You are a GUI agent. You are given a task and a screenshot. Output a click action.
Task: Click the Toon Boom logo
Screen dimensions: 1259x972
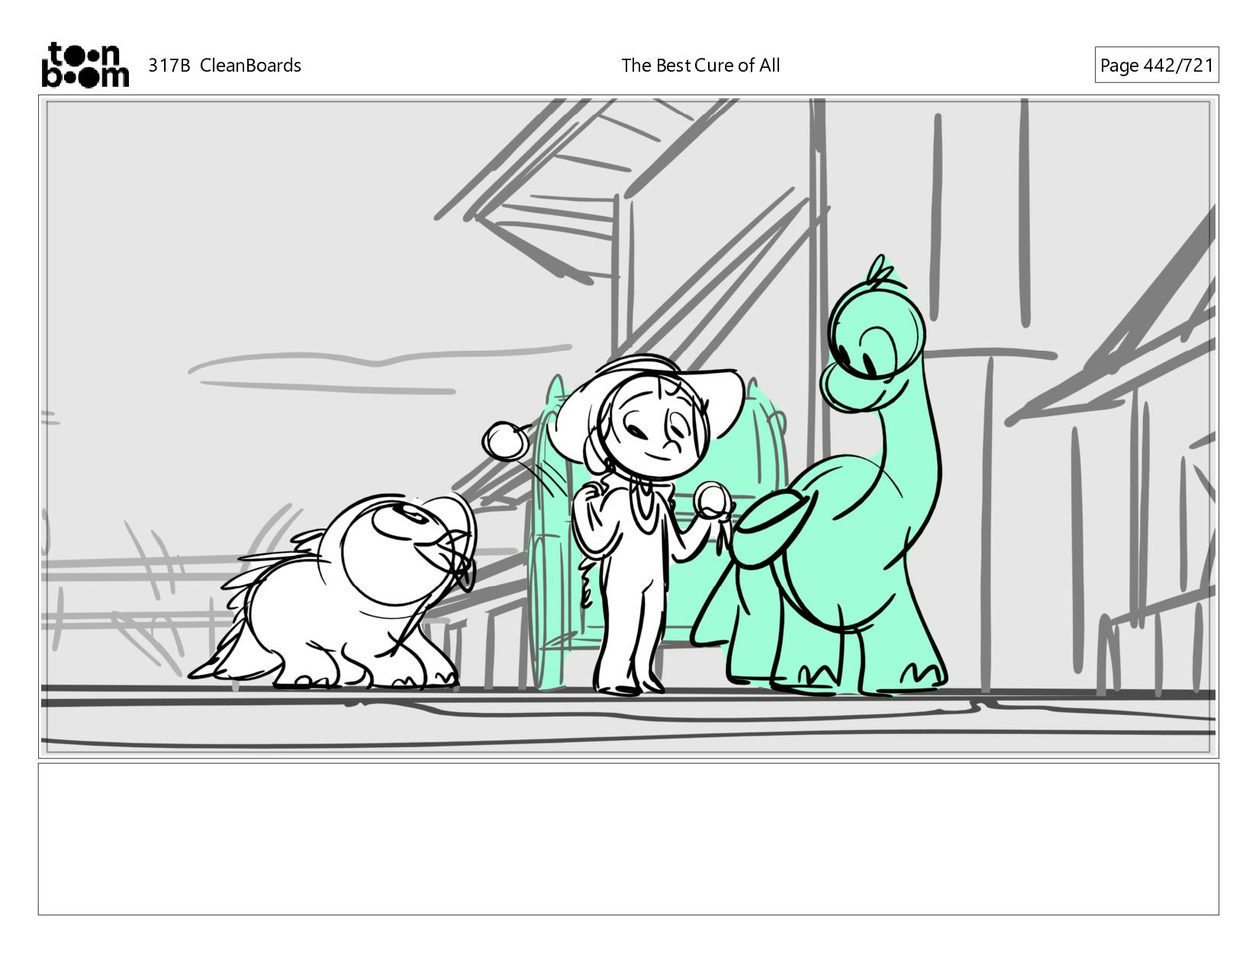click(x=85, y=65)
